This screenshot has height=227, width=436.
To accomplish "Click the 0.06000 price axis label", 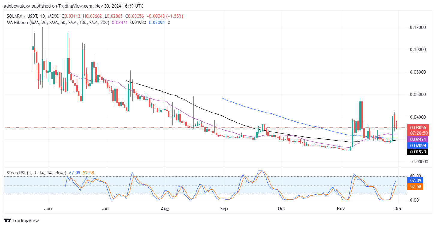I will pos(417,95).
